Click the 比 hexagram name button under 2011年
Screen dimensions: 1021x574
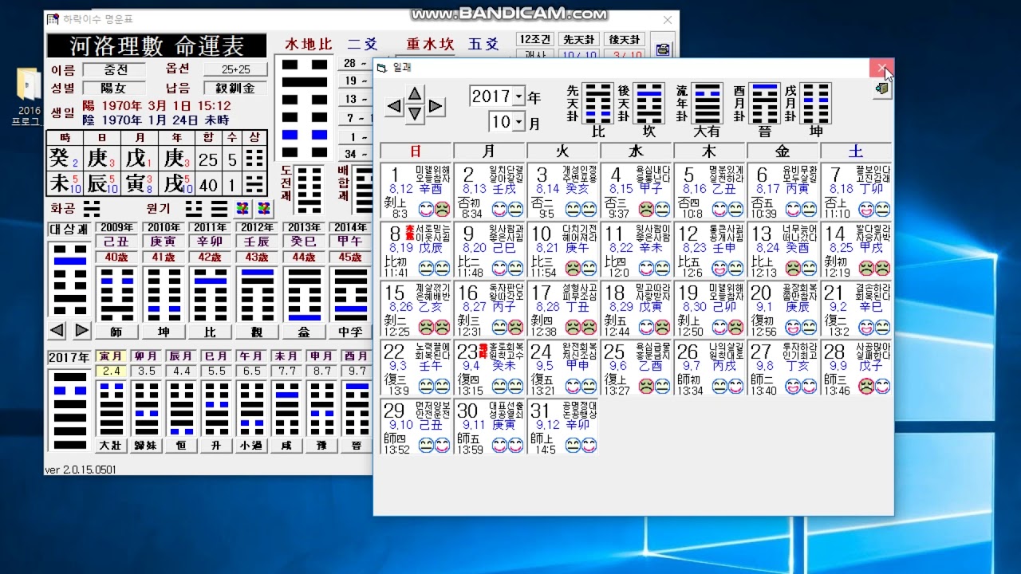click(210, 331)
